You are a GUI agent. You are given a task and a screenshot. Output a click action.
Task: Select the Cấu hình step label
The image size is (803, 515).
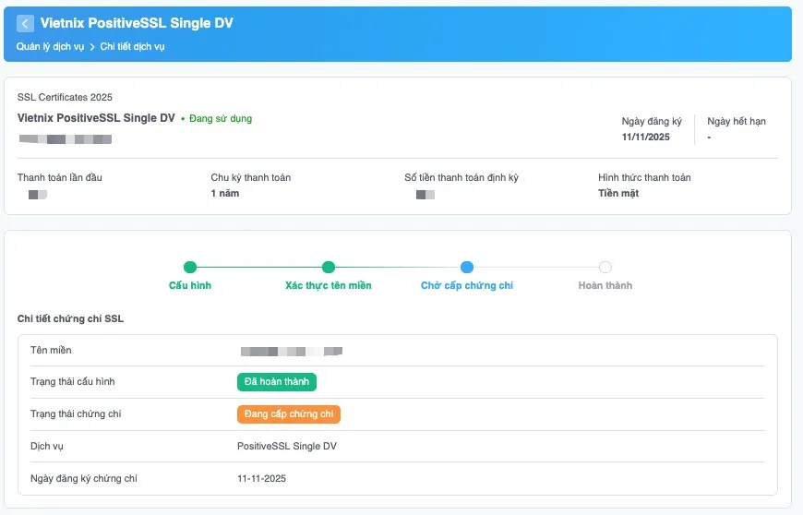point(190,286)
